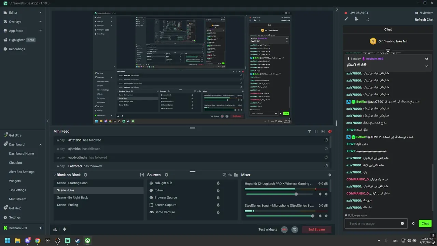Select Scene - Starting Soon
Screen dimensions: 437x246
click(x=98, y=183)
